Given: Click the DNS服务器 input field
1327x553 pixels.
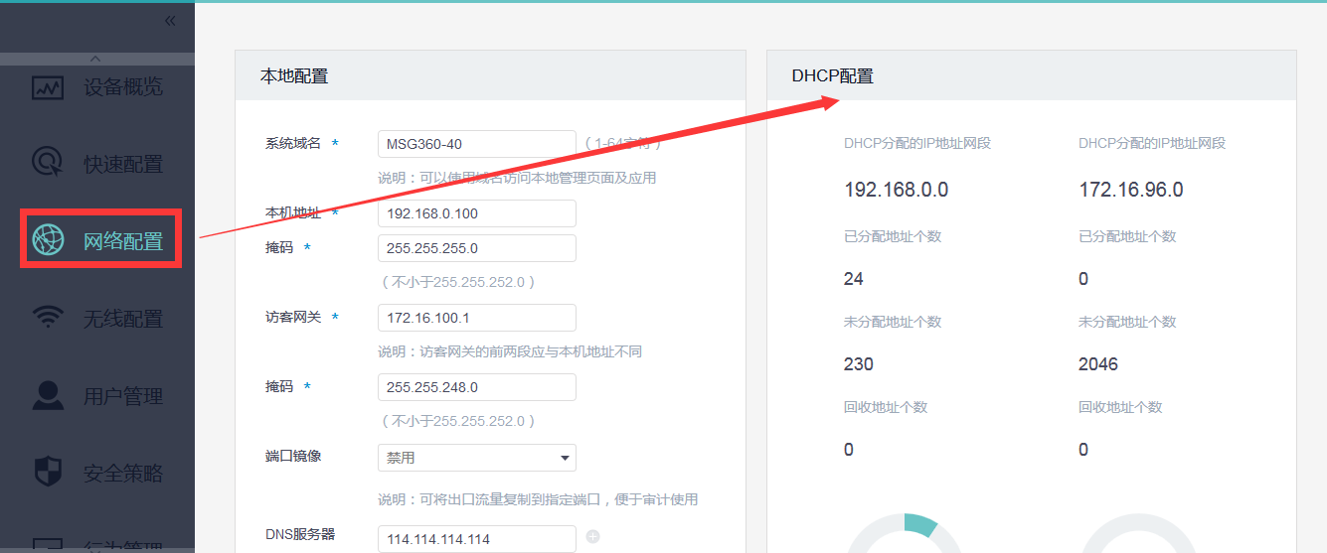Looking at the screenshot, I should 477,538.
